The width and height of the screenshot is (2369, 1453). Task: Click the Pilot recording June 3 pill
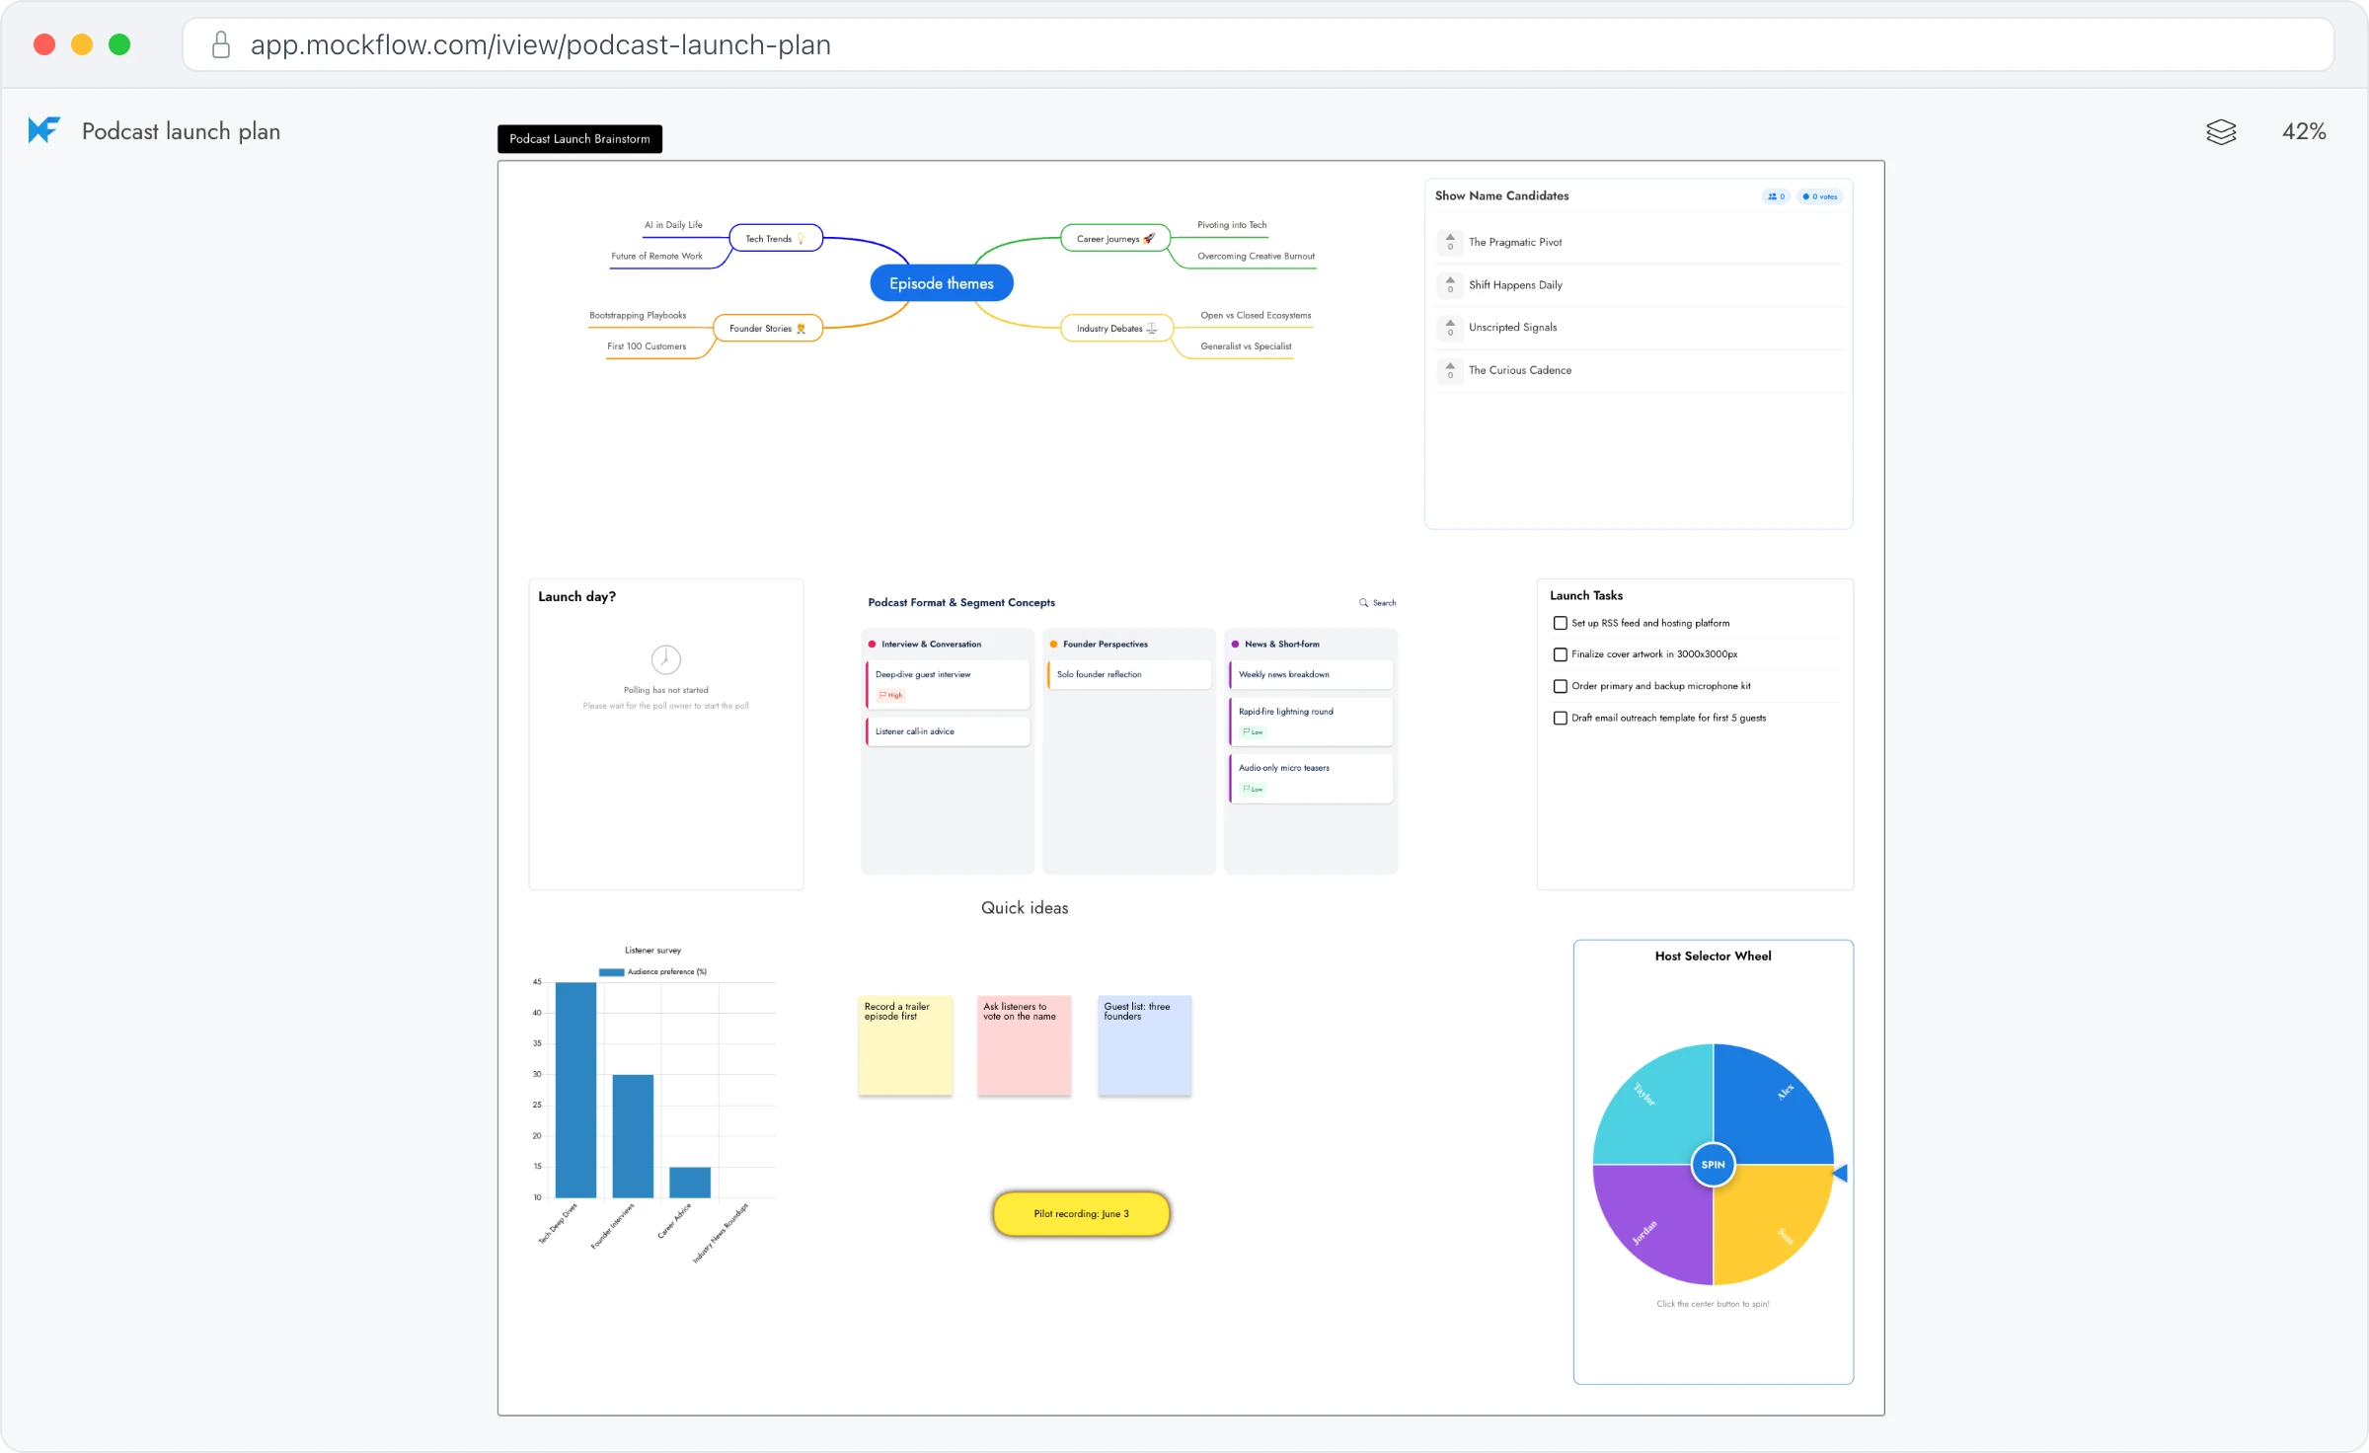point(1082,1213)
